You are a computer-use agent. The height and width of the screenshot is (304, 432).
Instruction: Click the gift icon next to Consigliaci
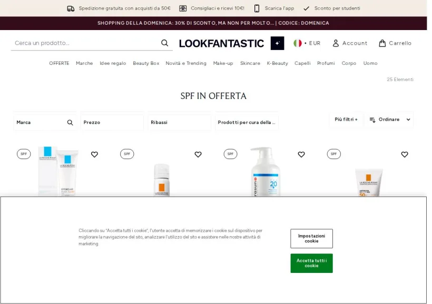[183, 8]
